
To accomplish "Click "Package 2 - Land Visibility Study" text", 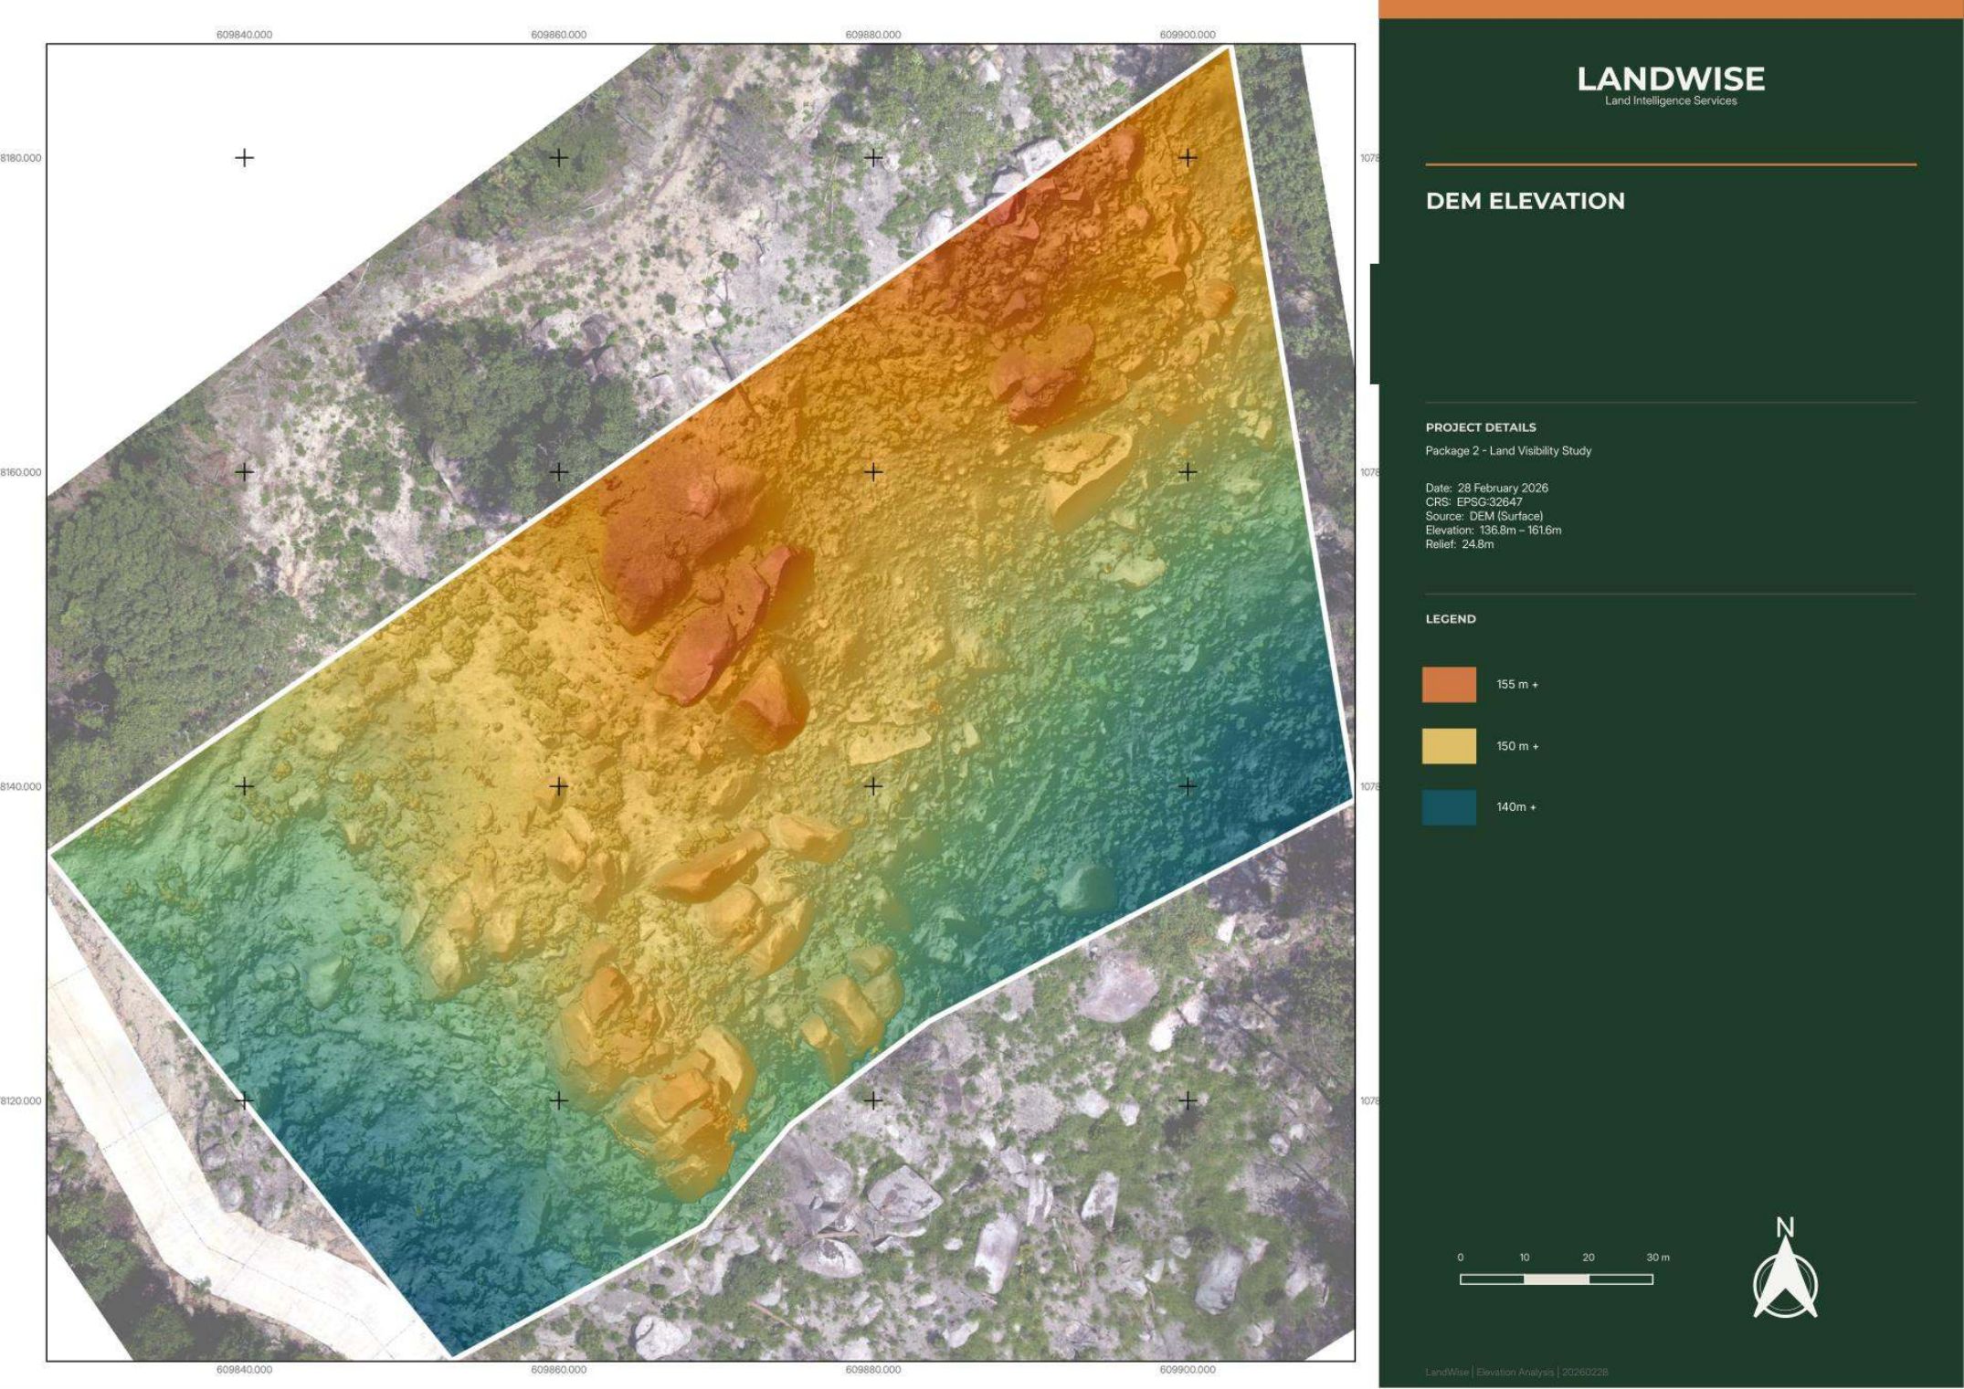I will pyautogui.click(x=1508, y=451).
